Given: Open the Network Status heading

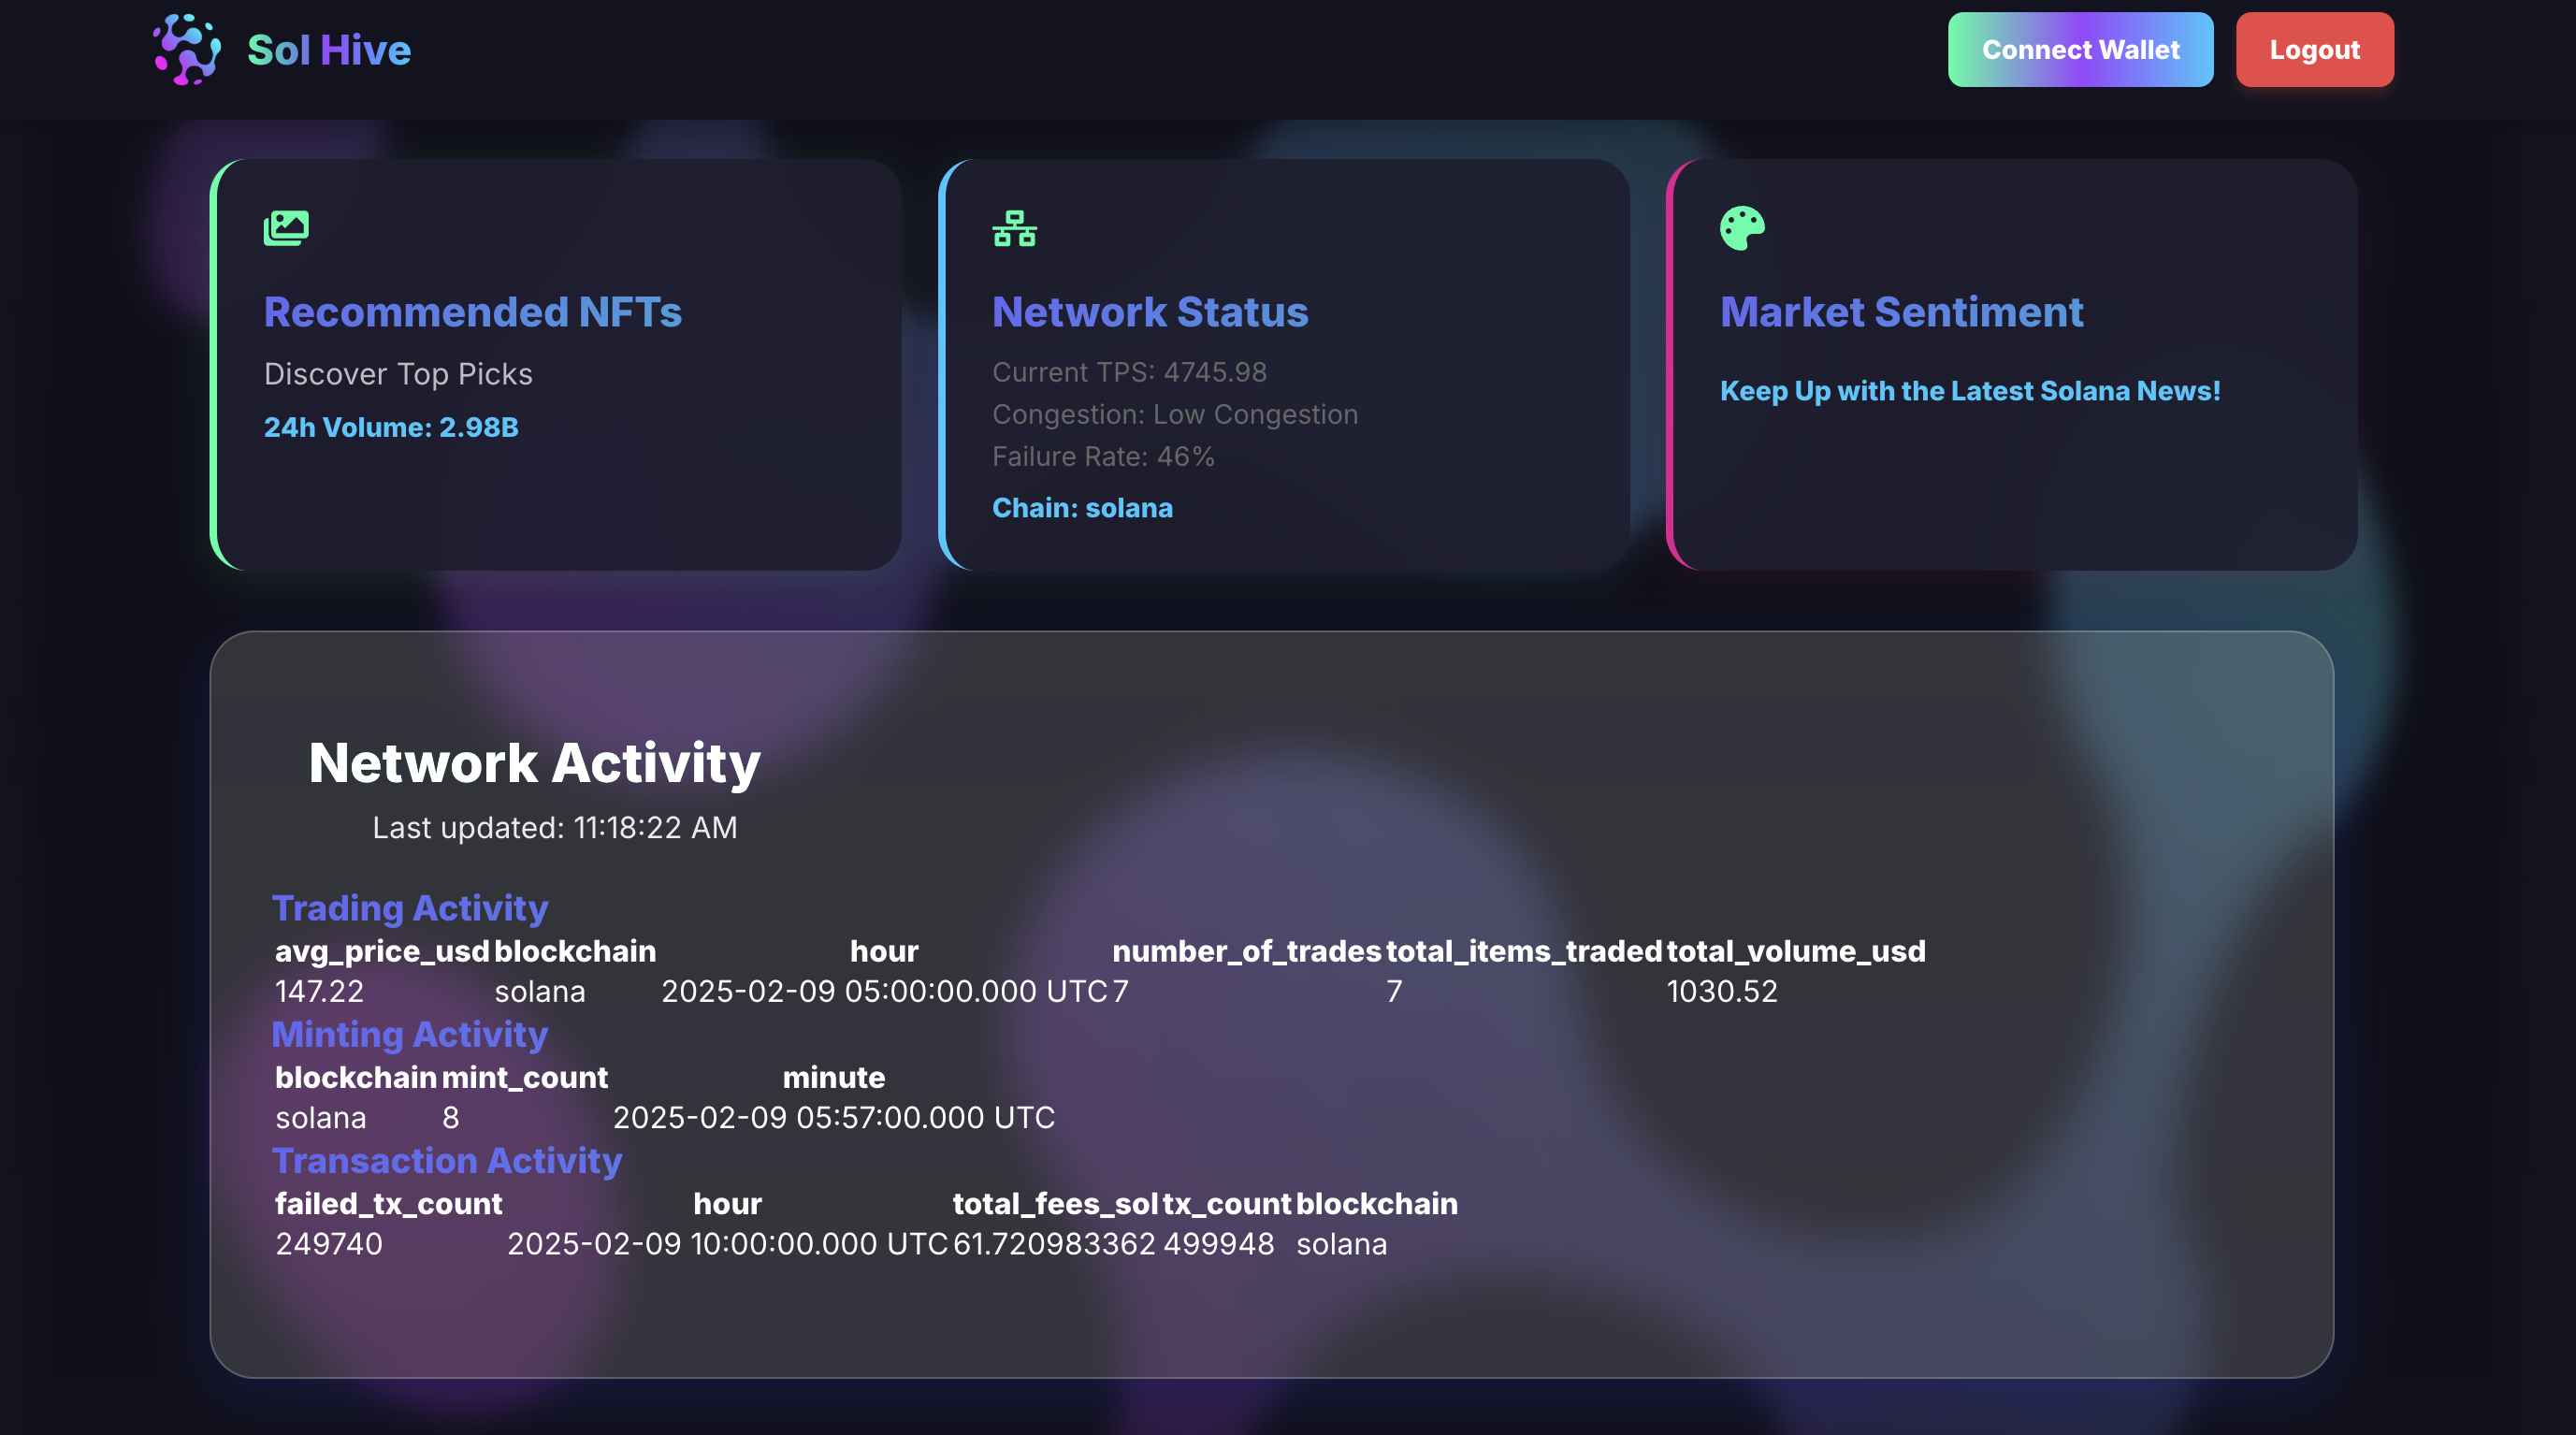Looking at the screenshot, I should click(x=1149, y=312).
